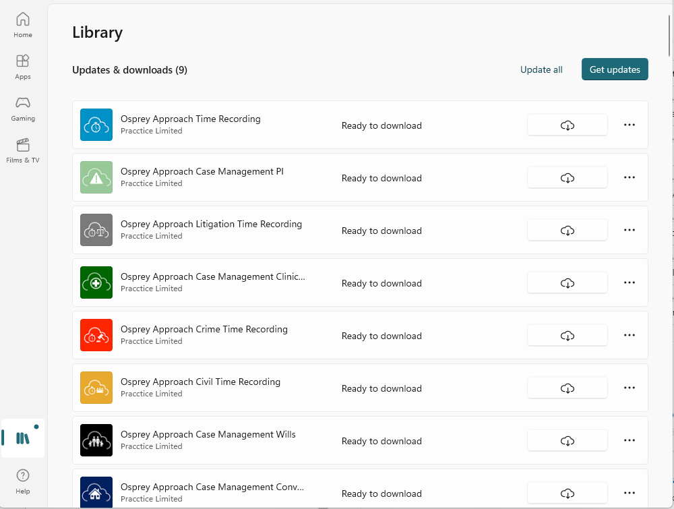Download Osprey Approach Crime Time Recording
Screen dimensions: 674x509
568,335
